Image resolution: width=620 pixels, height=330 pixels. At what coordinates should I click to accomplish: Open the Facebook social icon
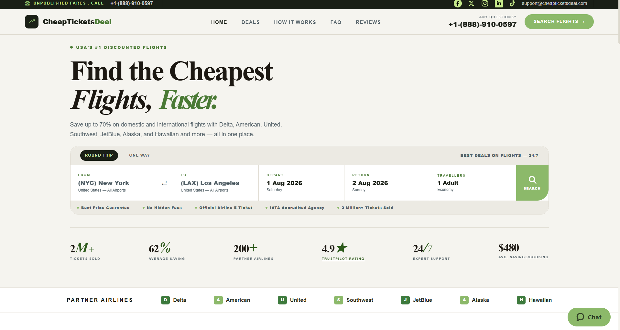(458, 4)
